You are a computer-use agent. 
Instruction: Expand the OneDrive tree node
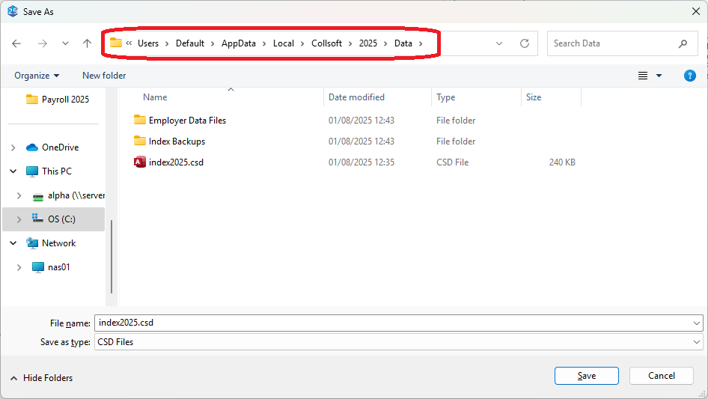tap(13, 147)
